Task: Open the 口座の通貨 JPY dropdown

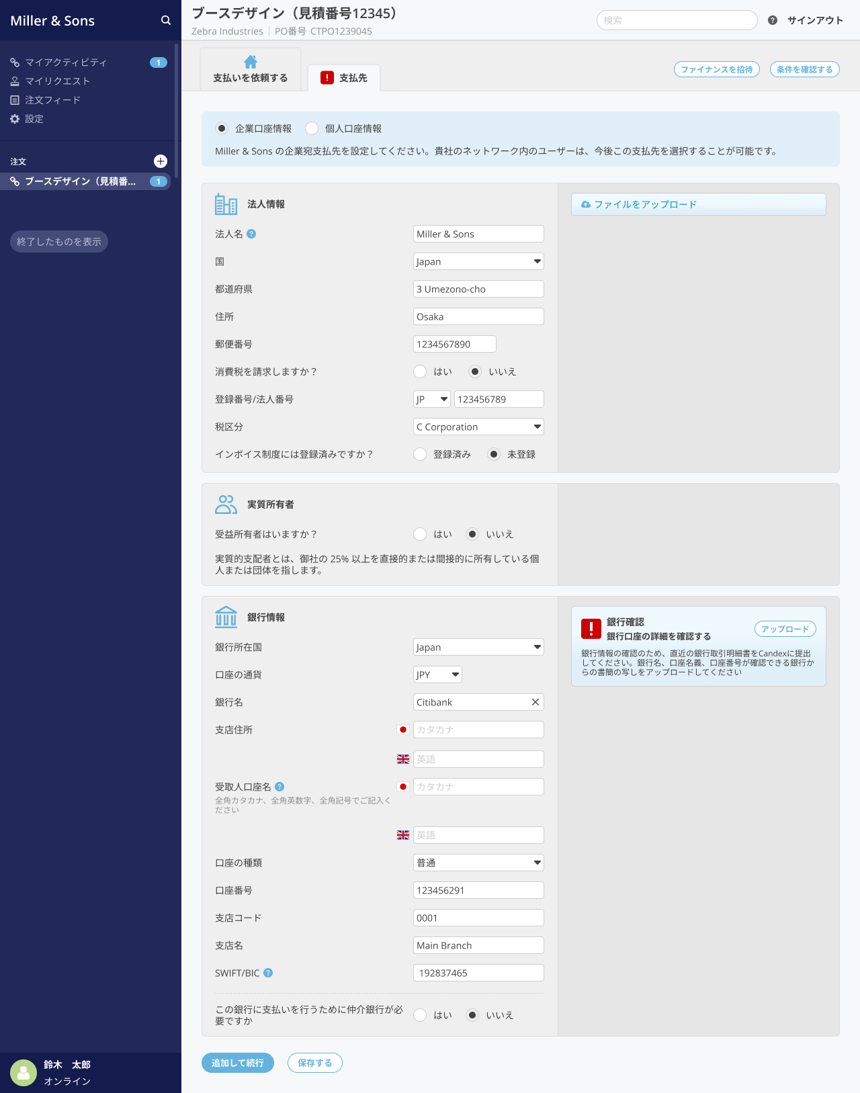Action: click(x=437, y=674)
